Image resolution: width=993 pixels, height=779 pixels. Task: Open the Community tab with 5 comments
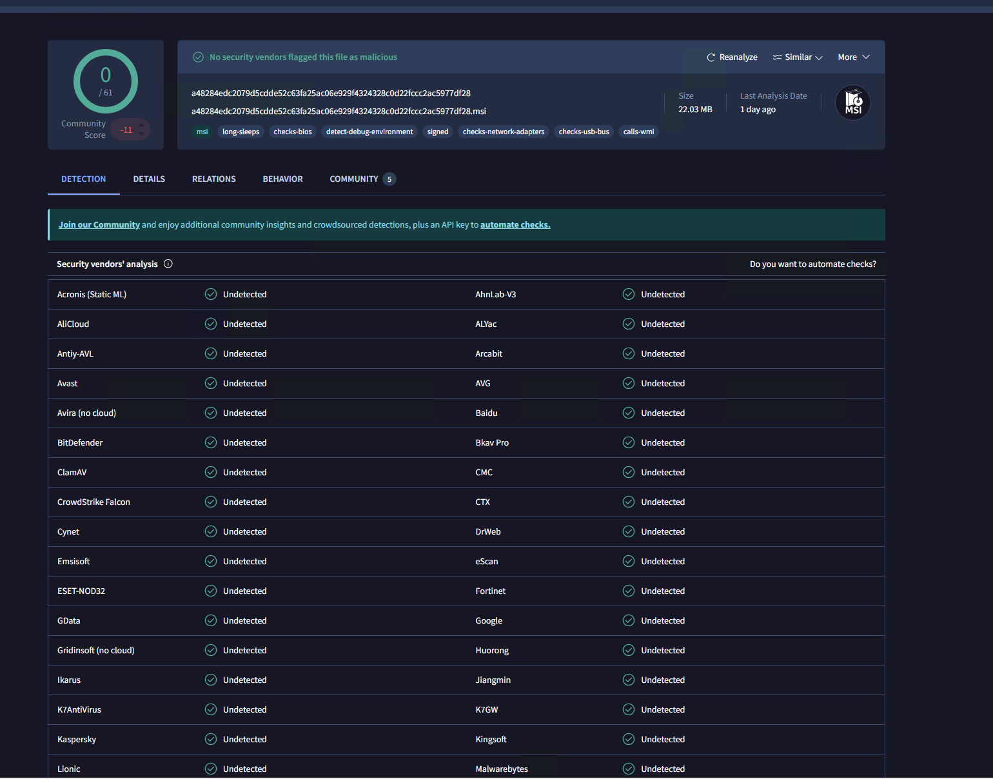tap(362, 179)
